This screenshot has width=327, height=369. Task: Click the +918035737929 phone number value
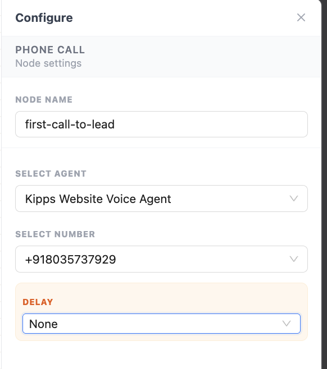tap(70, 260)
